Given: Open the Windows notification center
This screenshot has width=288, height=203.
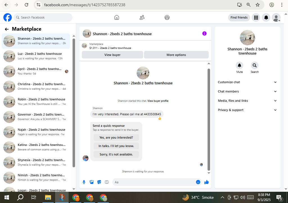Looking at the screenshot, I should tap(279, 198).
